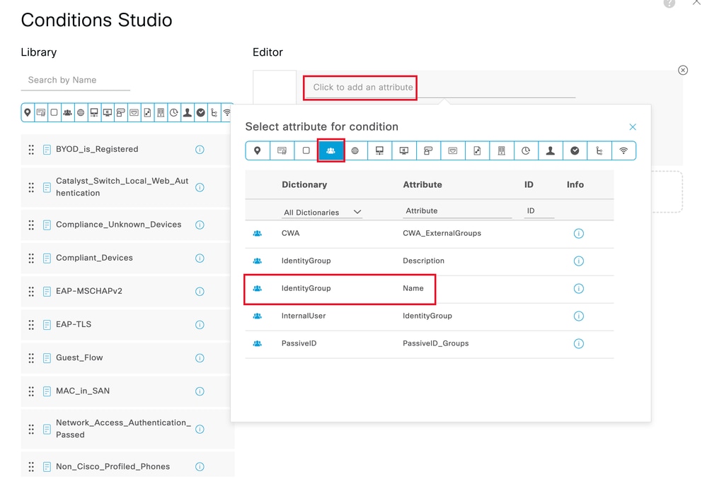707x481 pixels.
Task: Select Compliance_Unknown_Devices library condition
Action: point(126,225)
